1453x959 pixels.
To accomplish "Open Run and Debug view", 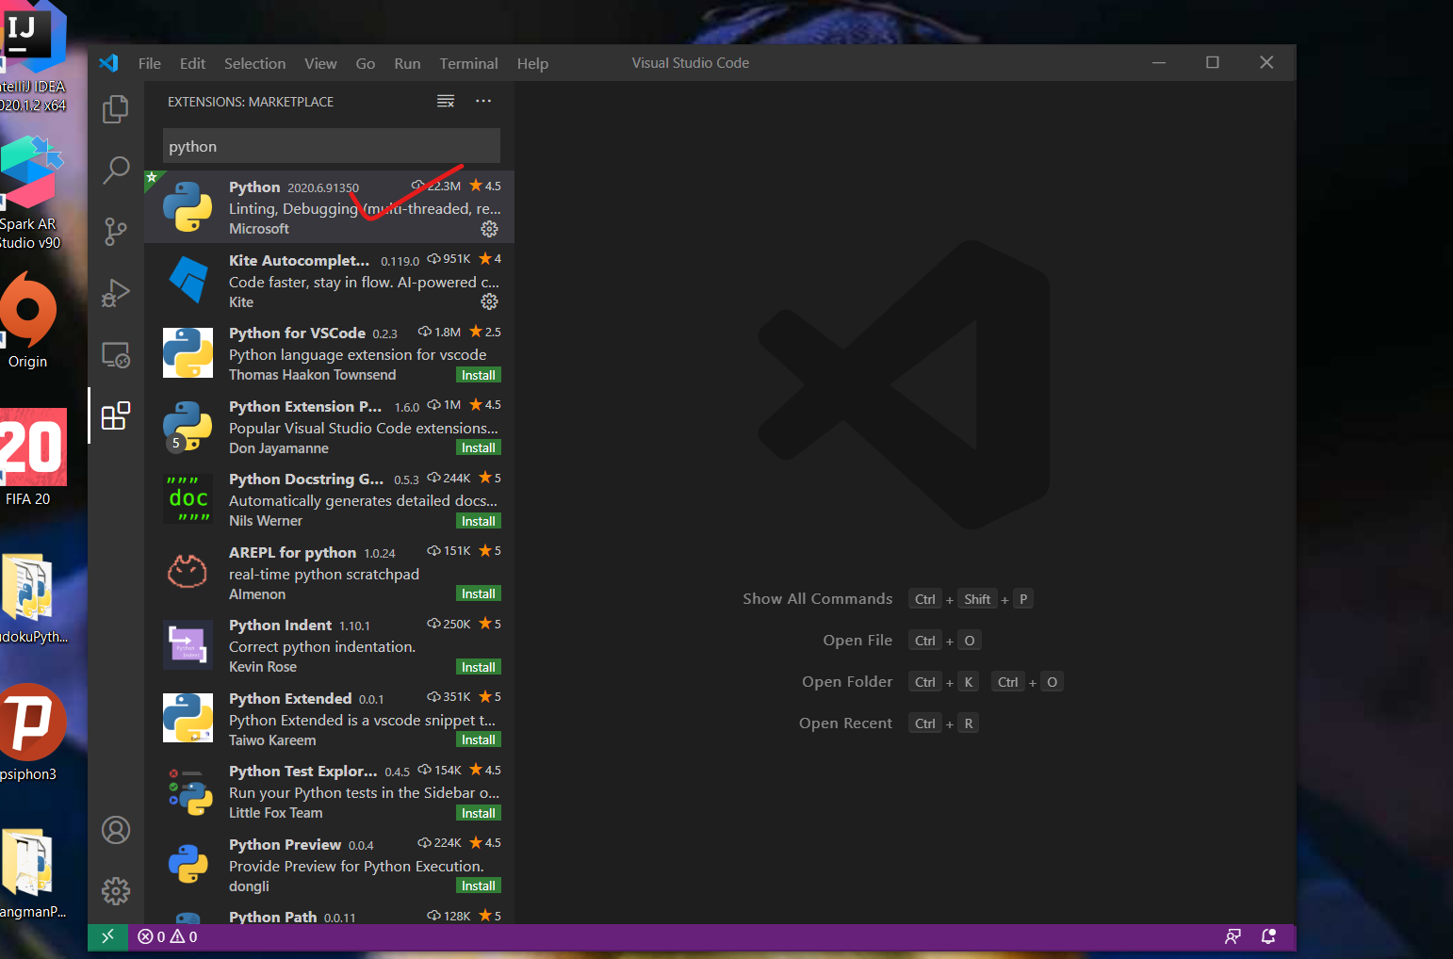I will pyautogui.click(x=115, y=293).
